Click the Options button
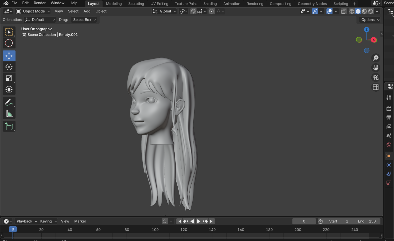The width and height of the screenshot is (394, 241). coord(370,20)
